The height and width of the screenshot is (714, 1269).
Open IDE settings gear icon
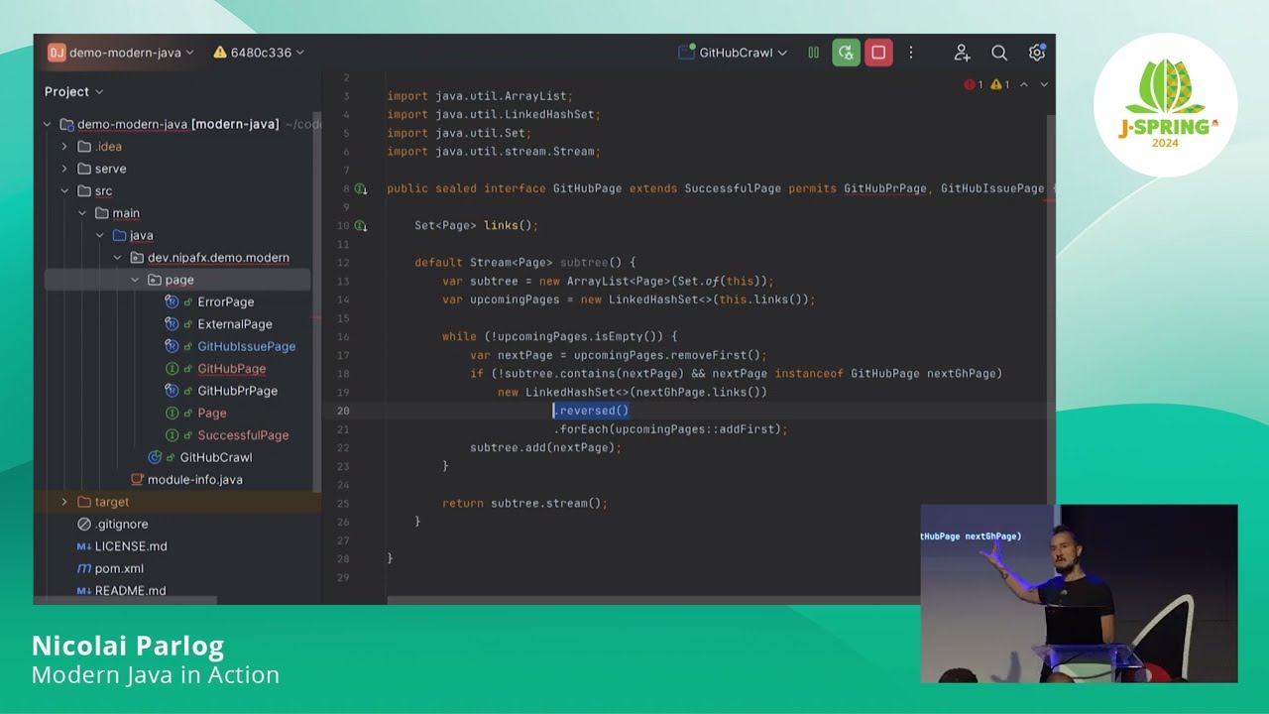click(1037, 53)
